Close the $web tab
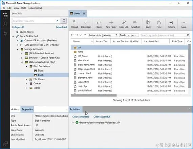The height and width of the screenshot is (149, 193). tap(84, 14)
